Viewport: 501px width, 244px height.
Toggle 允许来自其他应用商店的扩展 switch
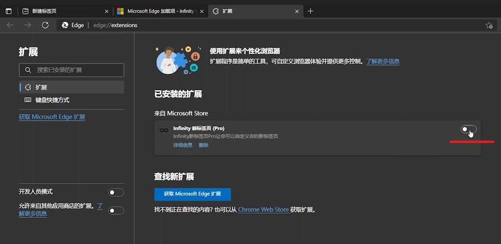coord(116,211)
